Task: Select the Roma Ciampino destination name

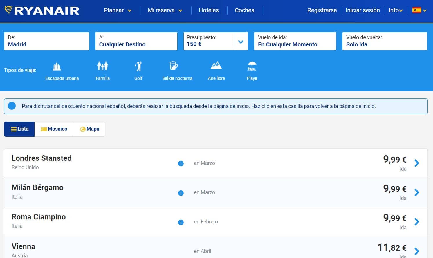Action: pyautogui.click(x=39, y=217)
